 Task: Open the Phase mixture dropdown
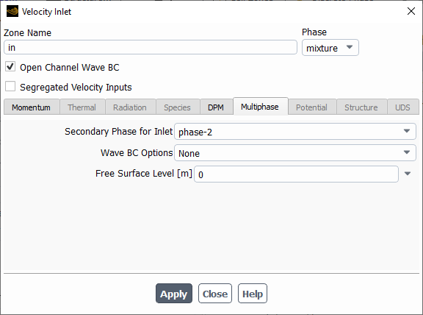click(330, 48)
